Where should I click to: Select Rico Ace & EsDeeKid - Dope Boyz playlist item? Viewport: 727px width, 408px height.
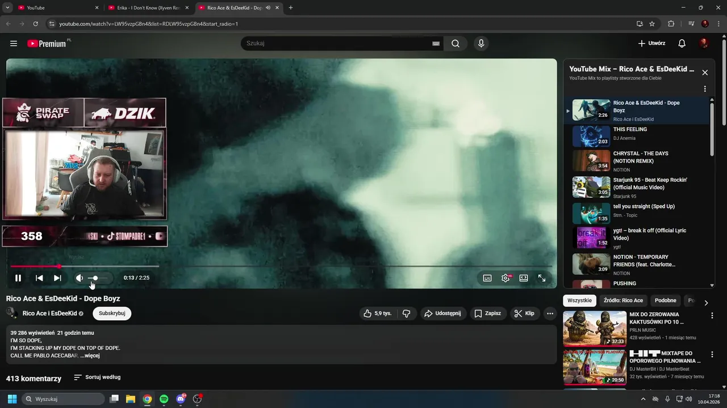point(636,110)
